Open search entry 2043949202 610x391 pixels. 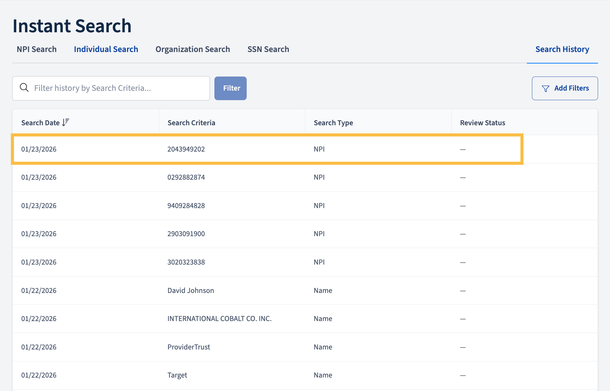click(x=305, y=149)
